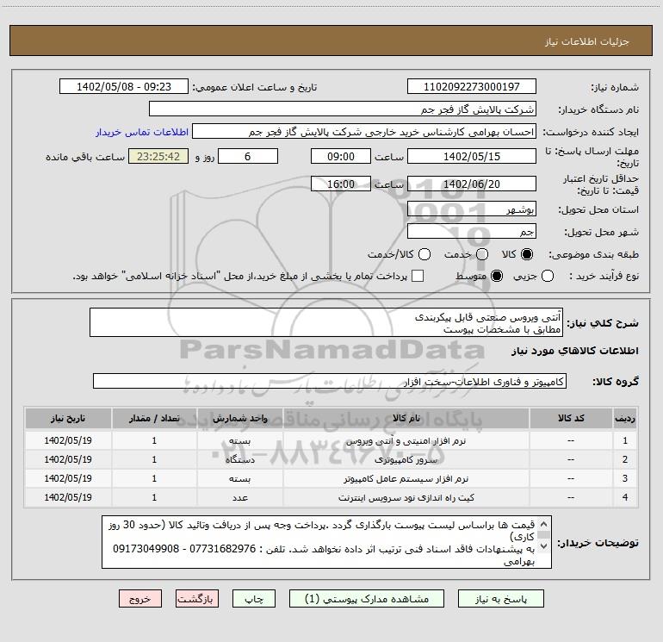Click the delivery city field جم

pos(472,232)
